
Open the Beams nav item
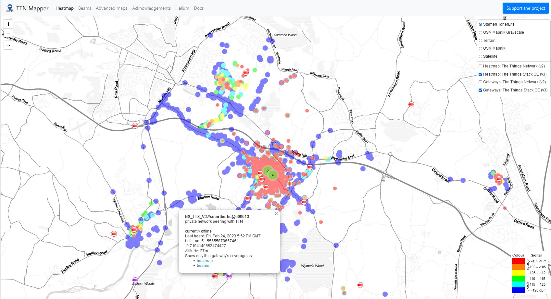coord(85,8)
